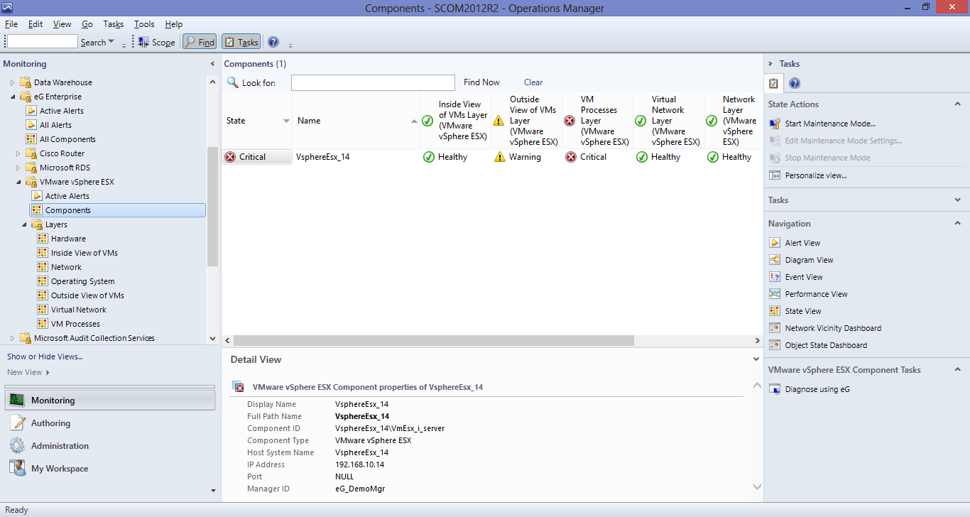Open My Workspace
970x517 pixels.
(x=109, y=469)
